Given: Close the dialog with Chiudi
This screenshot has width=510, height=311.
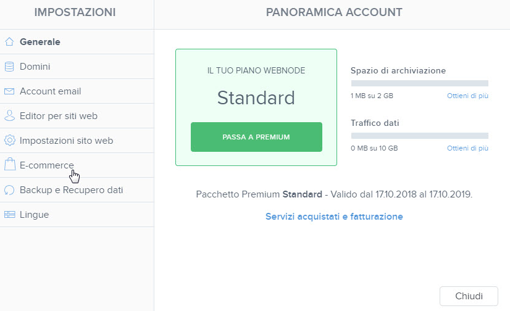Looking at the screenshot, I should (469, 296).
